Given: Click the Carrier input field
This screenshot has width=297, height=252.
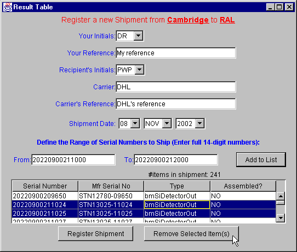Looking at the screenshot, I should coord(176,87).
